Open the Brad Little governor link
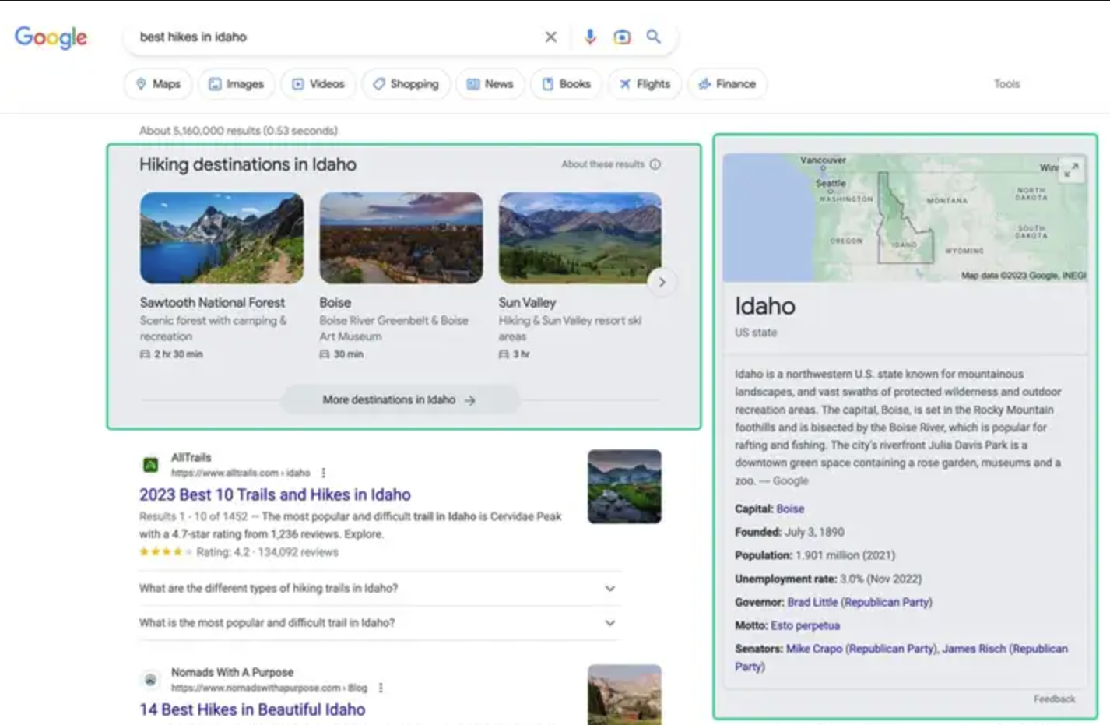The height and width of the screenshot is (725, 1110). [x=813, y=602]
